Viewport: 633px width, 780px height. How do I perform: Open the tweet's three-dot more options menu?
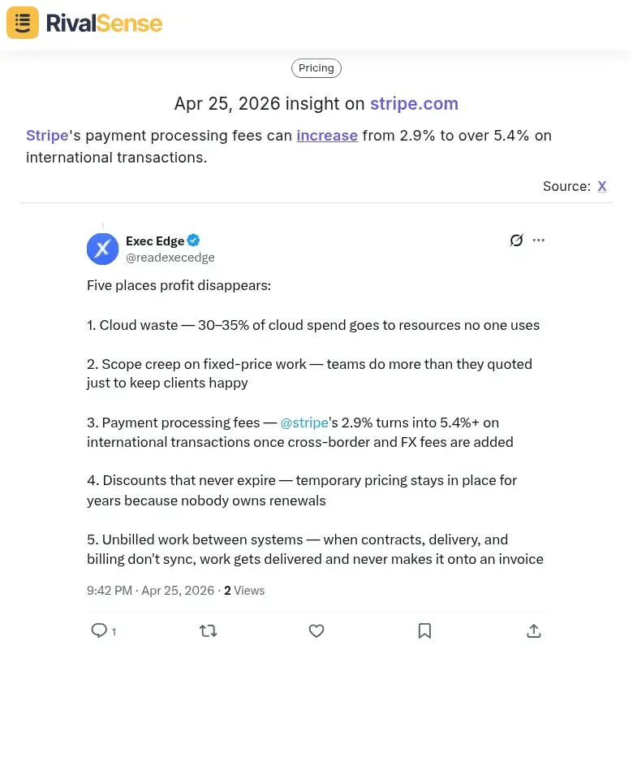click(538, 240)
